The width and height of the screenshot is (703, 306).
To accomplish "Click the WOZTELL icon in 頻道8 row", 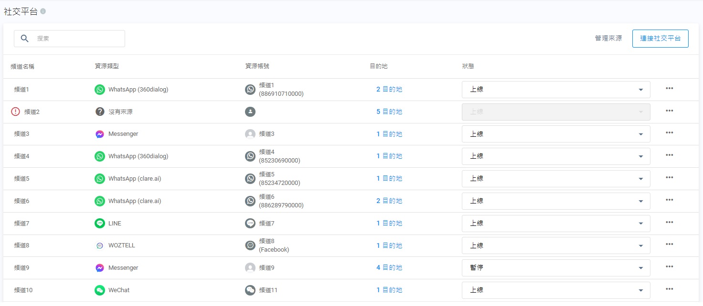I will [99, 245].
